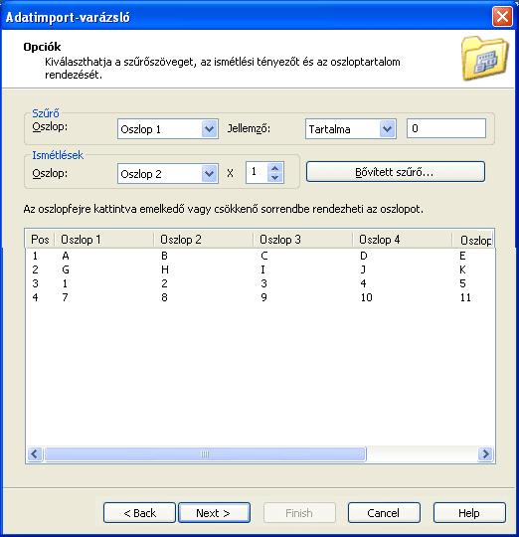Select cell K in row 2
Image resolution: width=519 pixels, height=537 pixels.
462,269
